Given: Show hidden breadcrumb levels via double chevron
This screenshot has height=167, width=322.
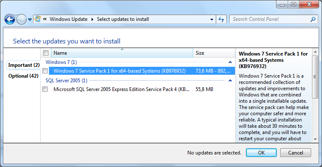Looking at the screenshot, I should 45,19.
